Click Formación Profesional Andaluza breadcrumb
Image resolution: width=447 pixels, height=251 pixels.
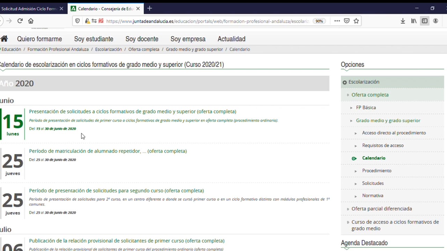[58, 49]
